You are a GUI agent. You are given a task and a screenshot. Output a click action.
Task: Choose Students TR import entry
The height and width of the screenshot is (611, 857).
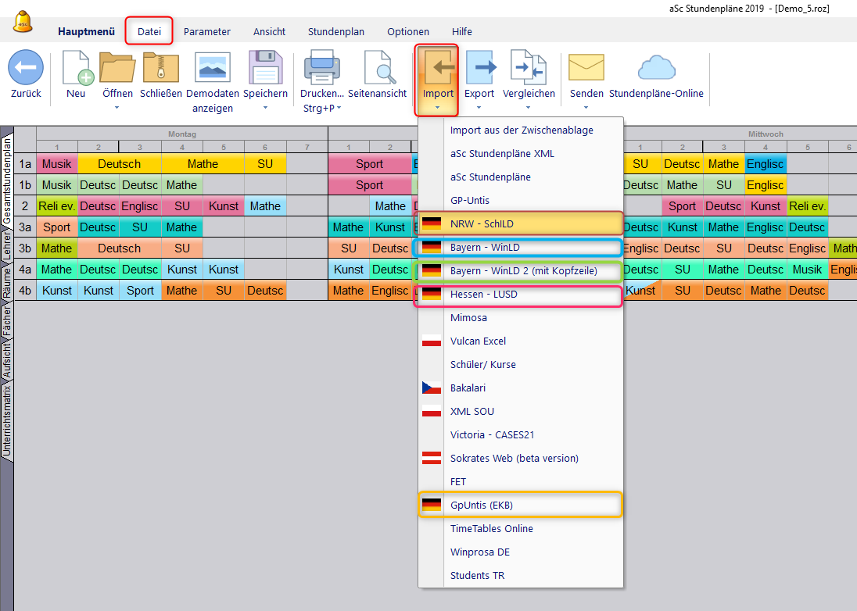click(x=521, y=576)
